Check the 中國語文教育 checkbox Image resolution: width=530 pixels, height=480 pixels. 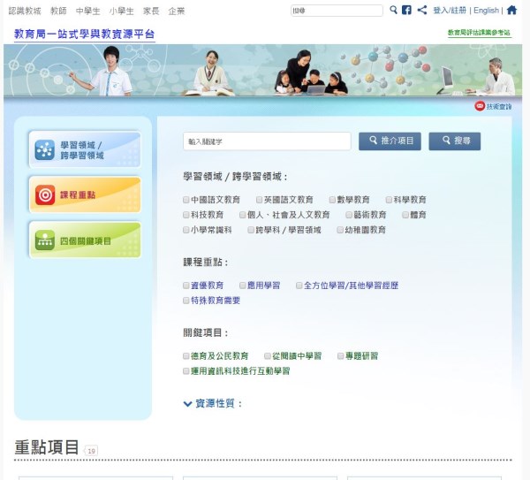(x=186, y=201)
